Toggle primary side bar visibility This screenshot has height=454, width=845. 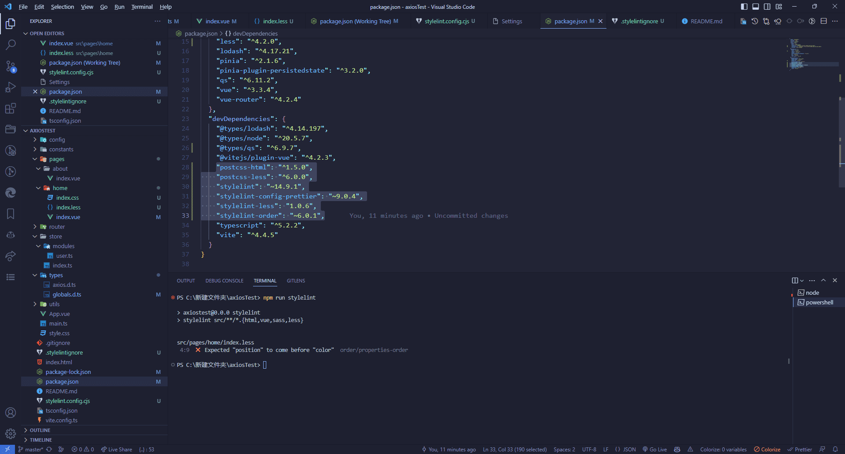click(744, 7)
